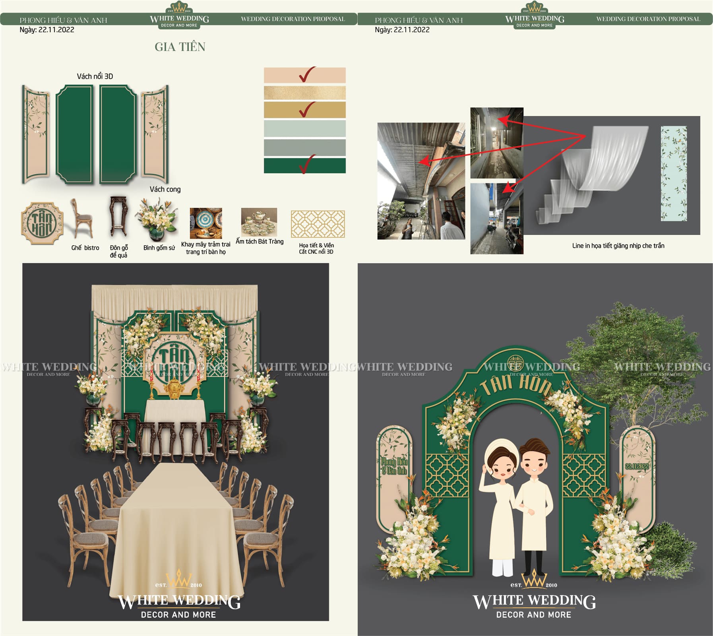The width and height of the screenshot is (713, 636).
Task: Click the Đôn gỗ wooden stand image
Action: point(118,217)
